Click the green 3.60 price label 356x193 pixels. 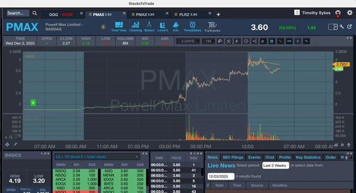[x=338, y=69]
